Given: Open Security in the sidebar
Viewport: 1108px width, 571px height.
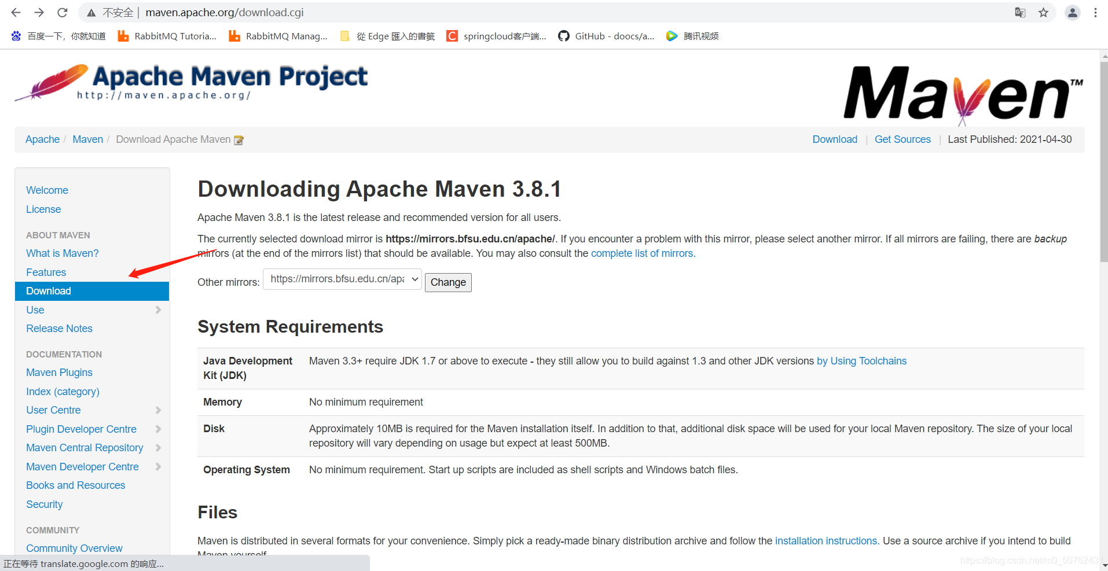Looking at the screenshot, I should click(44, 504).
